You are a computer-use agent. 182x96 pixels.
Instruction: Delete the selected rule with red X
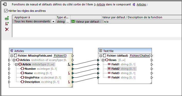(x=7, y=29)
